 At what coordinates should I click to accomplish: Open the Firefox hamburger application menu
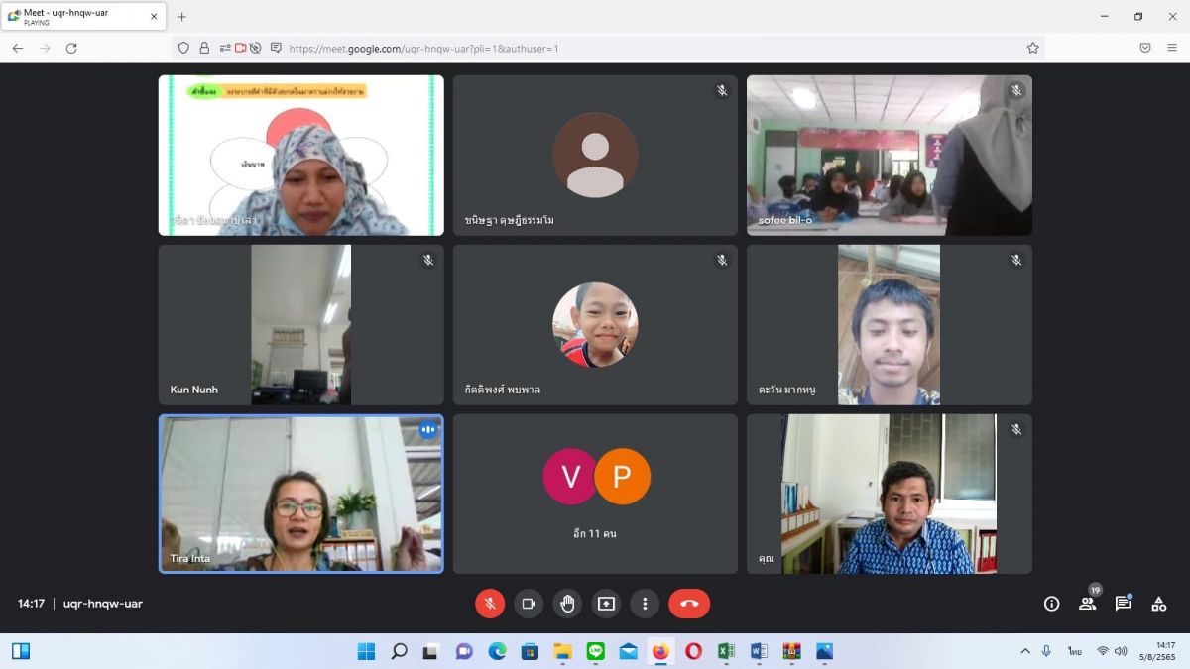click(1172, 48)
